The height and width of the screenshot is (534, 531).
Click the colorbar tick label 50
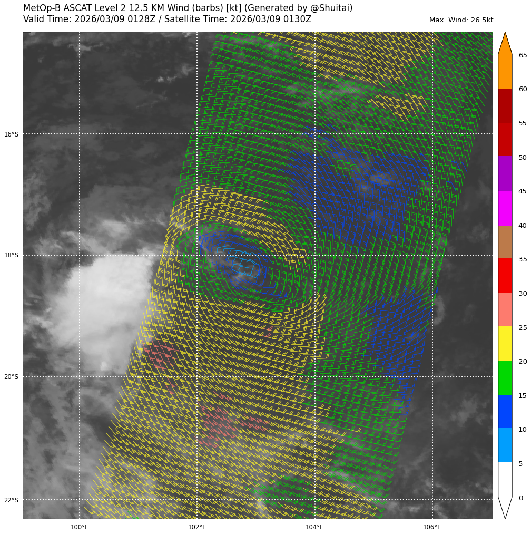click(x=522, y=158)
